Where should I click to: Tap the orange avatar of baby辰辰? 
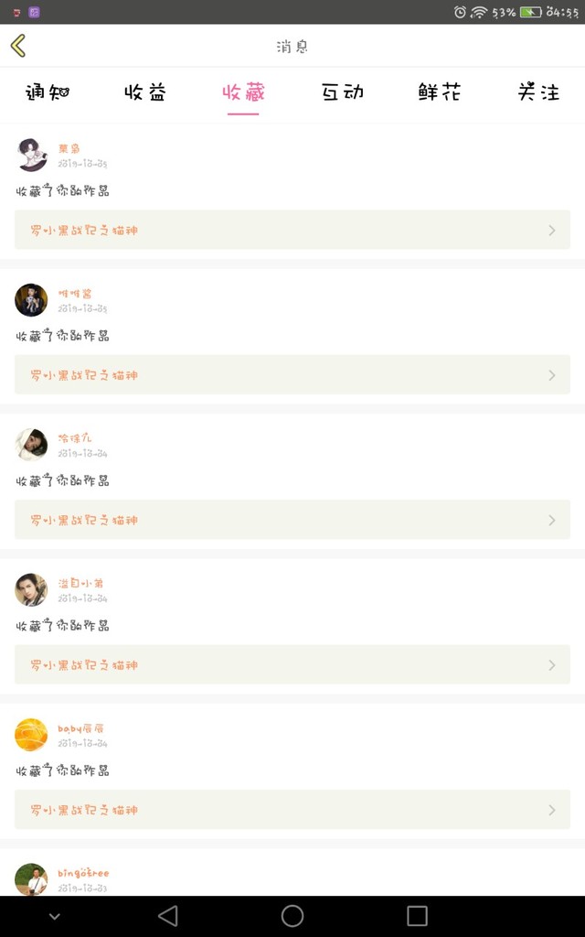[31, 735]
